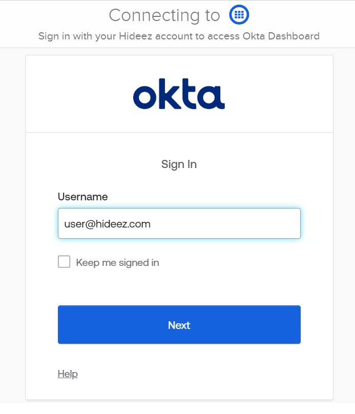Tick the Keep me signed in checkbox
Viewport: 355px width, 414px height.
[x=64, y=262]
